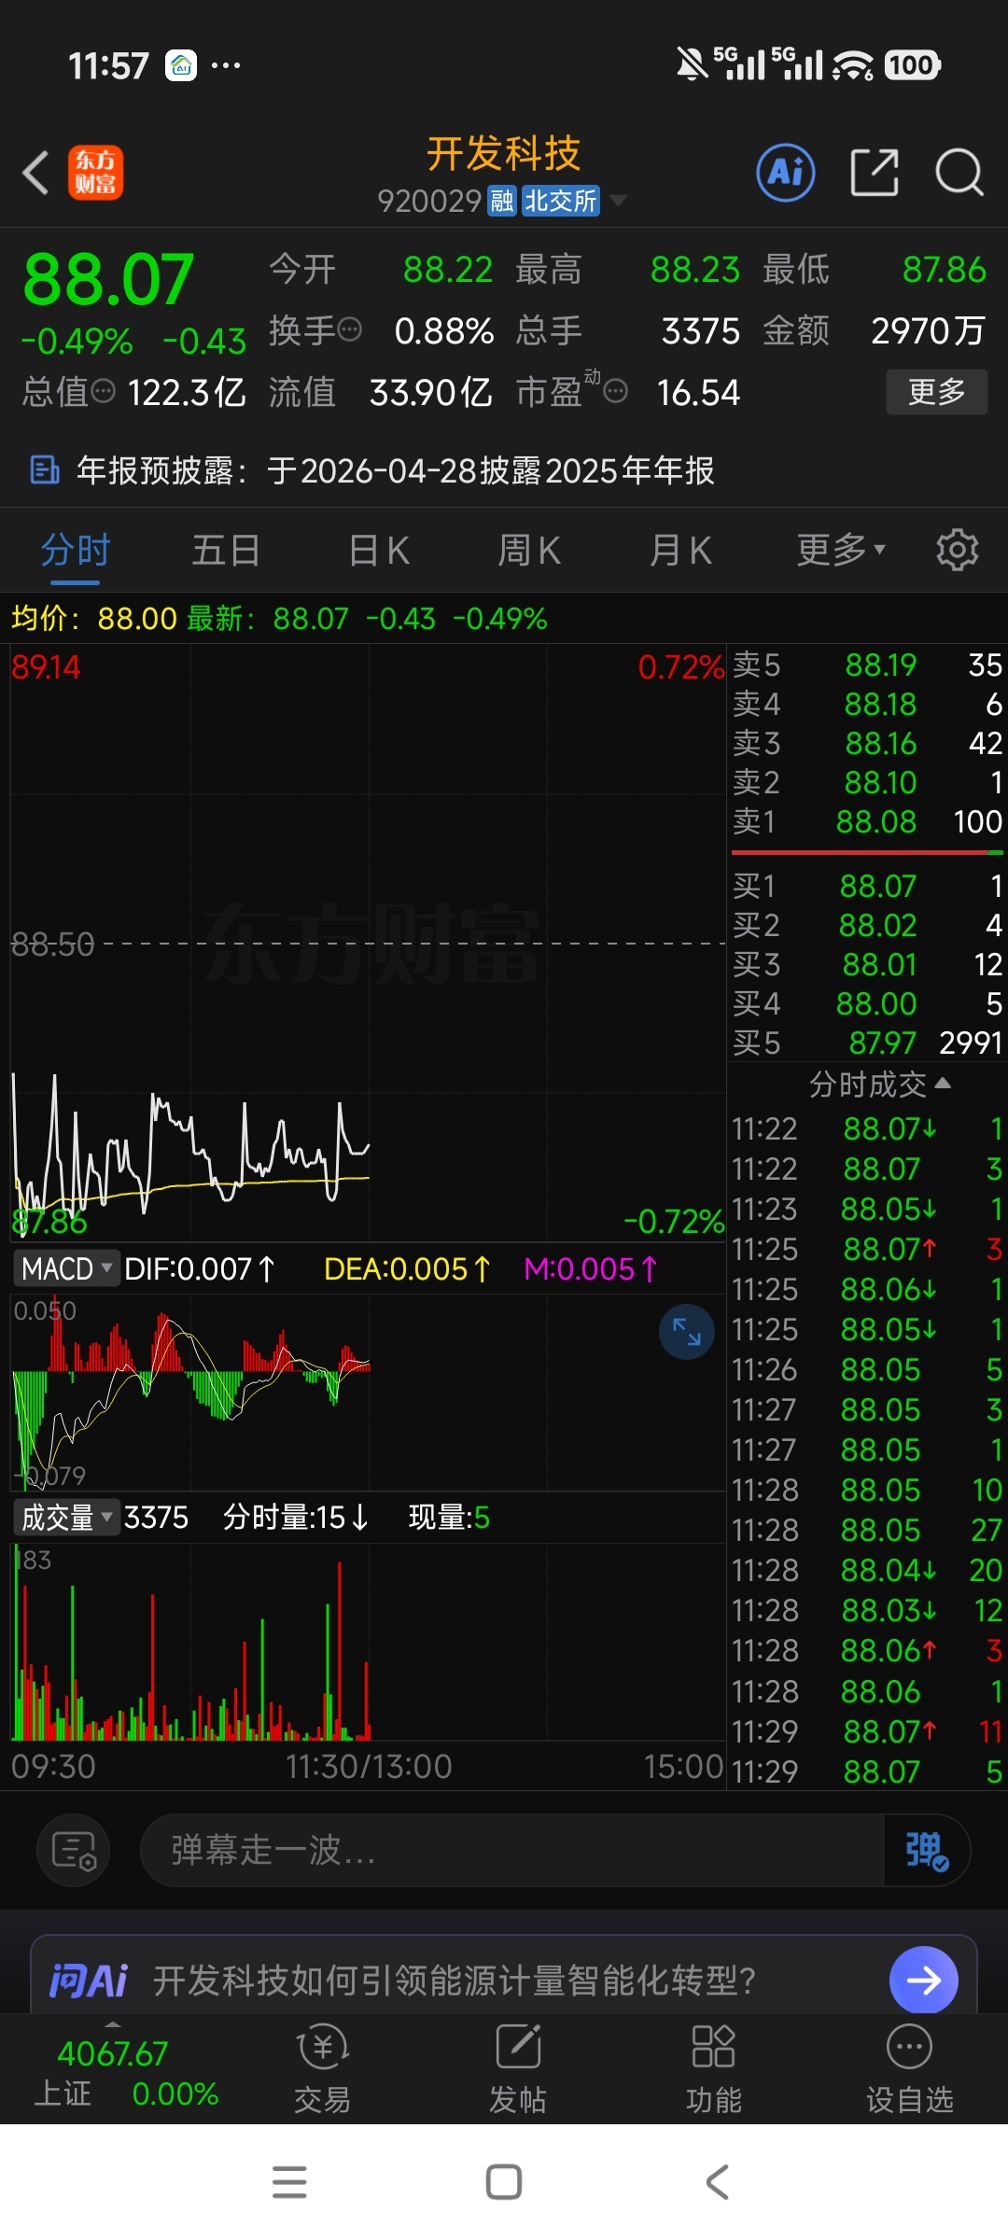The image size is (1008, 2240).
Task: Select 买5 87.97 order row
Action: point(868,1043)
